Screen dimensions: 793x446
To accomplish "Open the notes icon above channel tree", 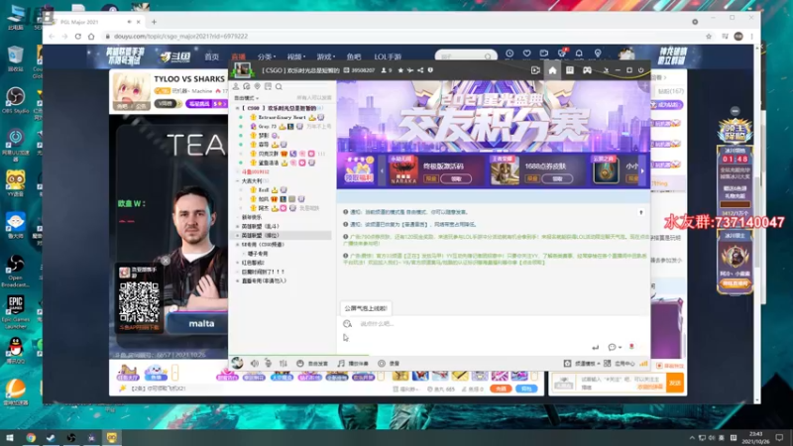I will click(268, 86).
